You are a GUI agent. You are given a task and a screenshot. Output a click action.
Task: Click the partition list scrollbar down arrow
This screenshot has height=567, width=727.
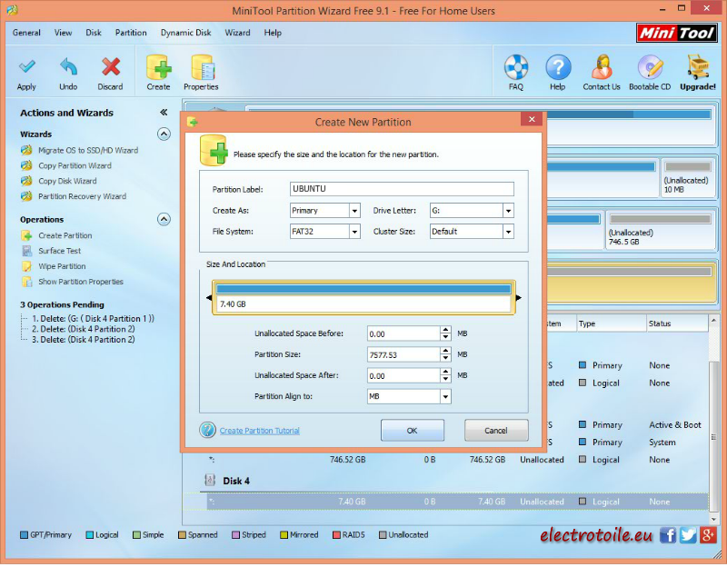(713, 518)
